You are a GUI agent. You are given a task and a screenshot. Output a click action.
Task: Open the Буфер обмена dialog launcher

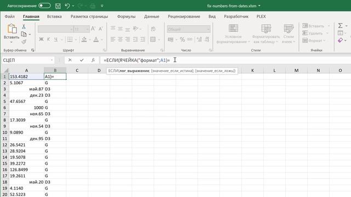point(32,50)
